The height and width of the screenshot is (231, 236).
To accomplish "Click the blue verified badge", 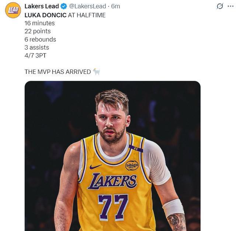I will pos(64,6).
